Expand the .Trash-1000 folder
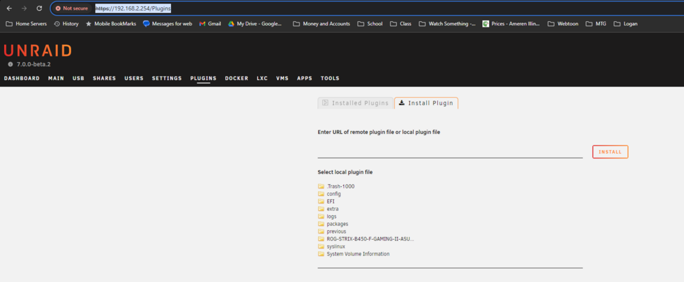 pos(337,186)
